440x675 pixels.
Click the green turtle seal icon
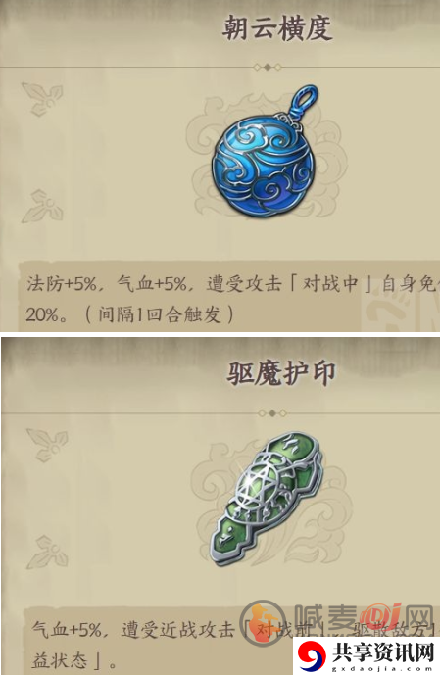tap(267, 498)
